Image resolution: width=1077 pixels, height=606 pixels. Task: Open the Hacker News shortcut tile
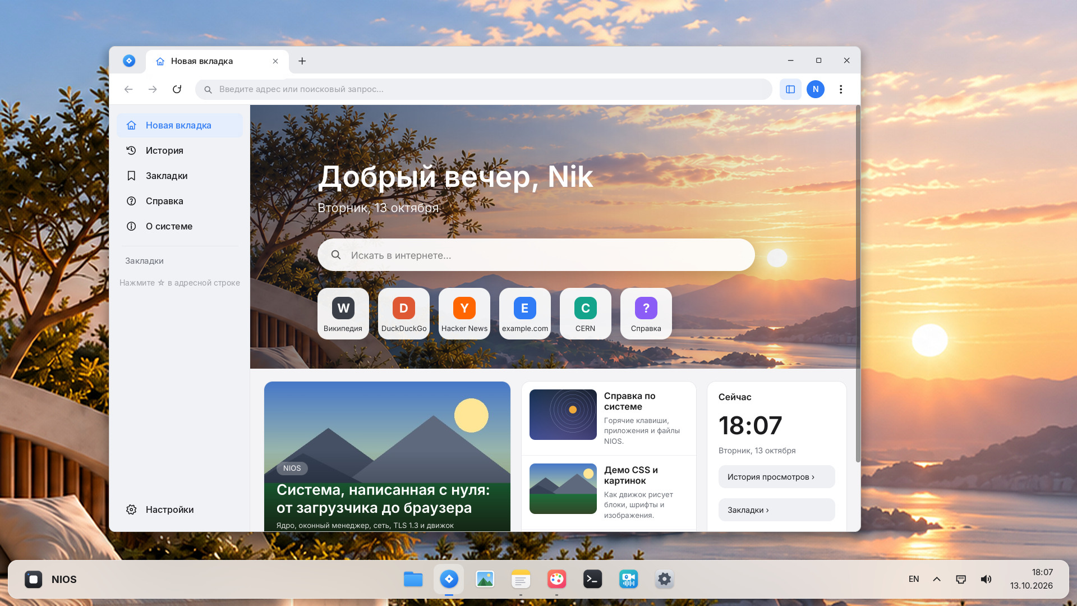pos(464,314)
